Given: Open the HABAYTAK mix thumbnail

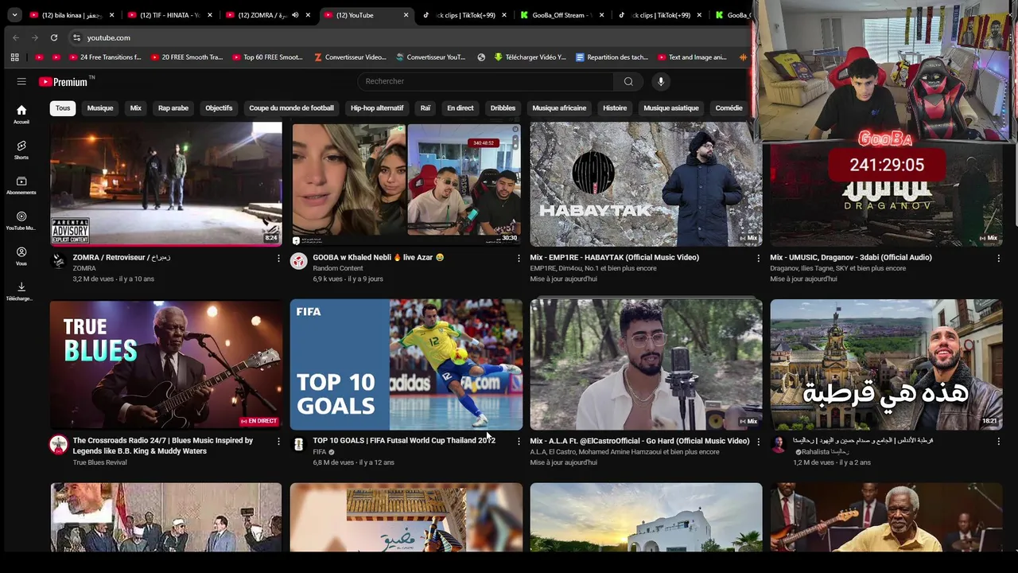Looking at the screenshot, I should click(x=646, y=184).
